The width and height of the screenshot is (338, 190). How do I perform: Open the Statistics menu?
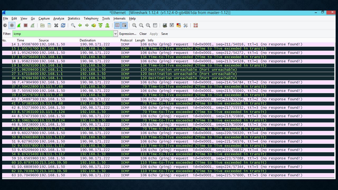74,18
